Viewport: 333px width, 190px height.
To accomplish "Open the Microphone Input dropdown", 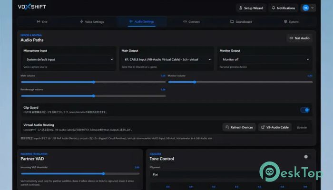I will click(x=69, y=59).
